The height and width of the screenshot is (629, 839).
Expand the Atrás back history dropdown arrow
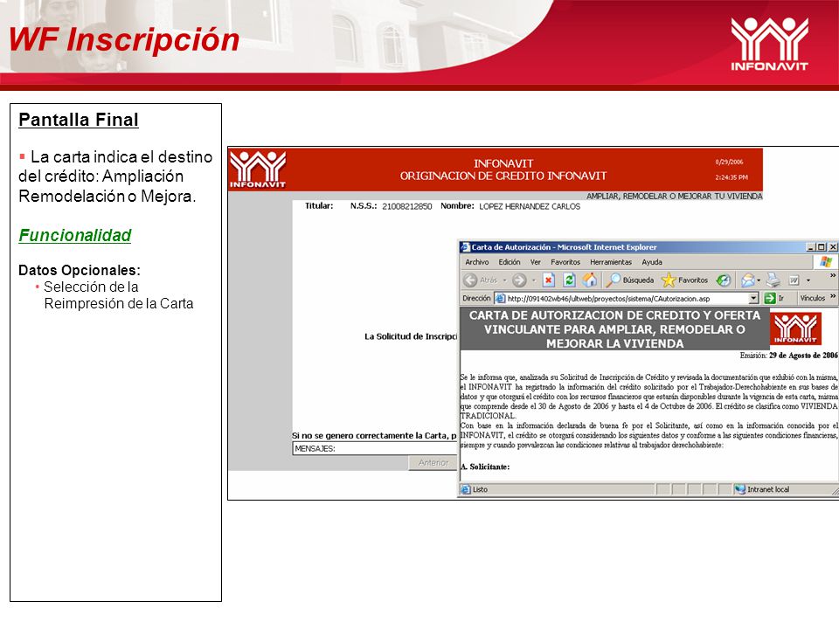click(504, 280)
